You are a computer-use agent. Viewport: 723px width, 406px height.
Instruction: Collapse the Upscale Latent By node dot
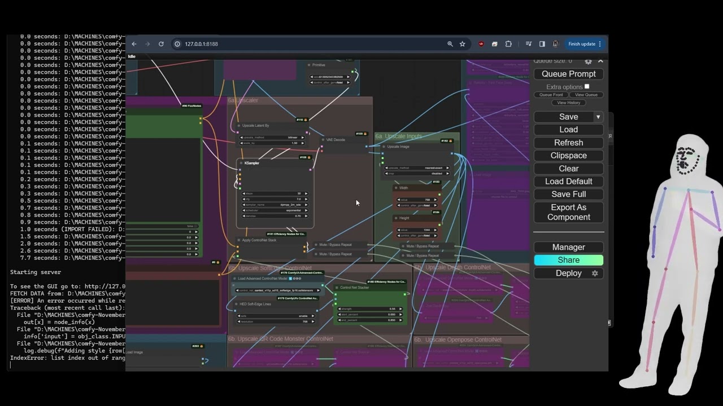(x=239, y=126)
